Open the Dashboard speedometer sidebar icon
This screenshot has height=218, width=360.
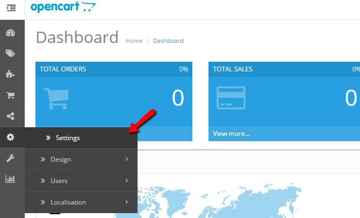pyautogui.click(x=11, y=33)
